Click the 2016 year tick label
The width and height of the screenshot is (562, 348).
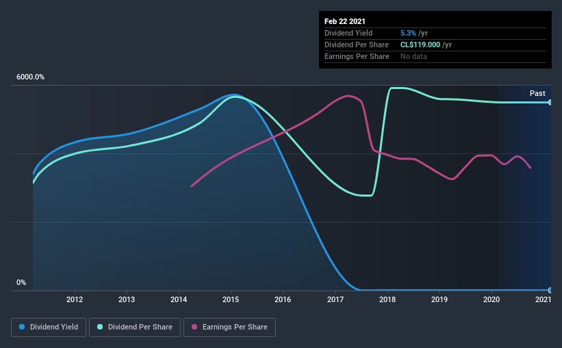tap(283, 299)
